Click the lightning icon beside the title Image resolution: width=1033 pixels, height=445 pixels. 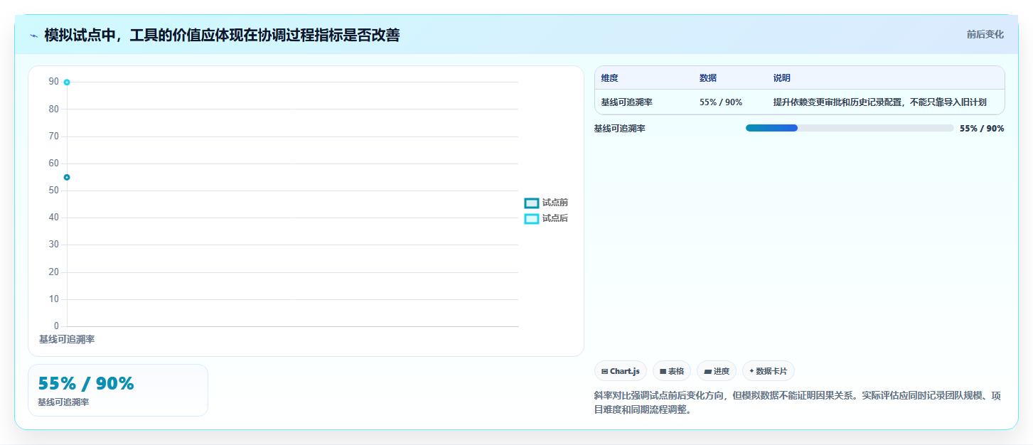click(33, 36)
